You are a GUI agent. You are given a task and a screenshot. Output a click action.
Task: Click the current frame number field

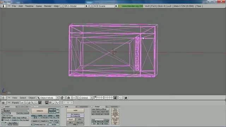click(68, 103)
